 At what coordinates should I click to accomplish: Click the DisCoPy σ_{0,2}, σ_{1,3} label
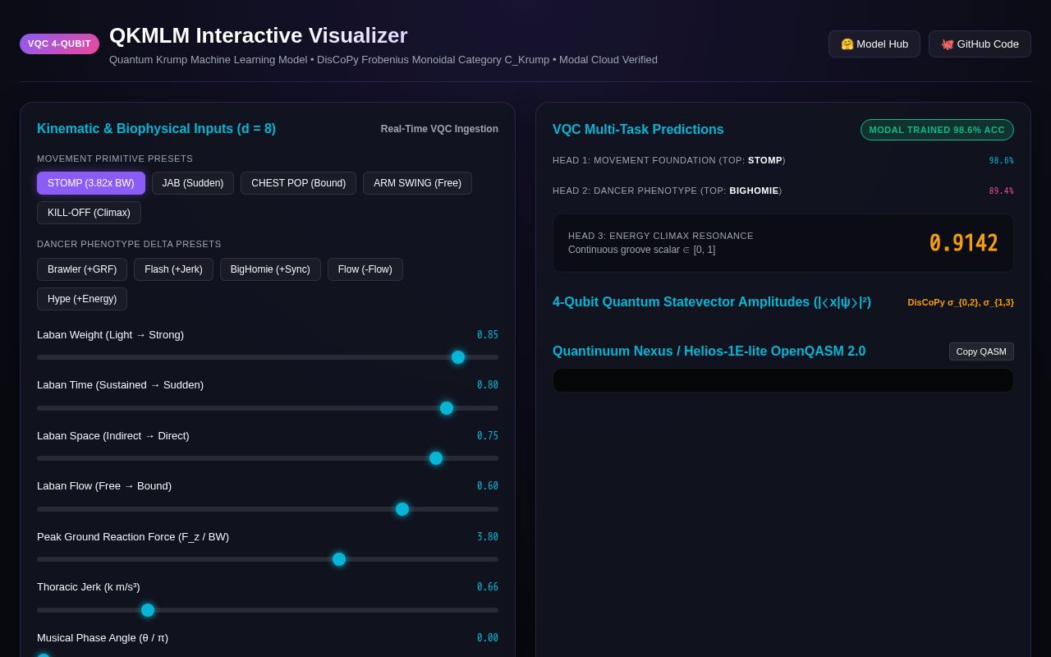coord(961,302)
